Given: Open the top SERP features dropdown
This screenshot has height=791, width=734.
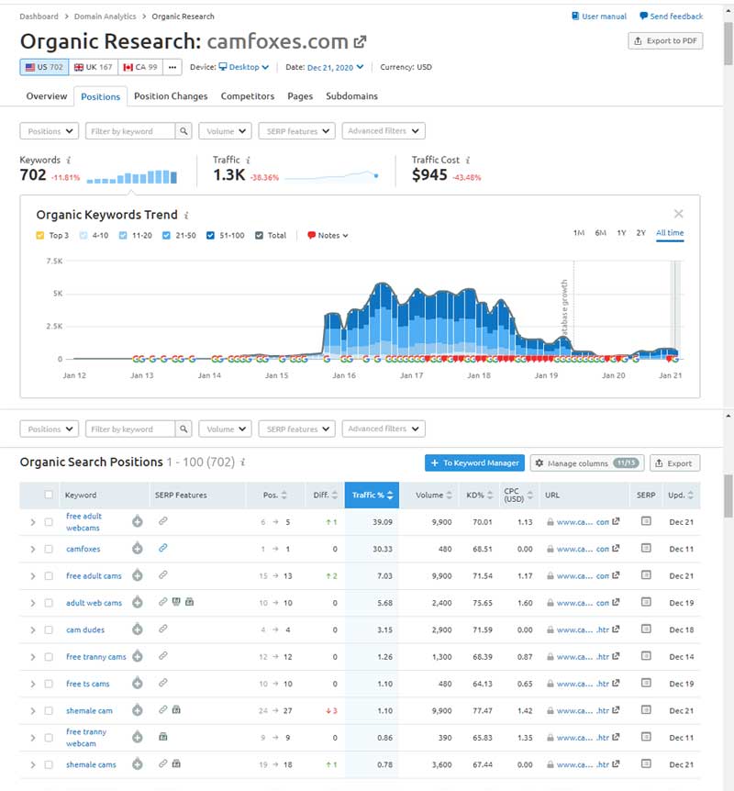Looking at the screenshot, I should pos(296,131).
